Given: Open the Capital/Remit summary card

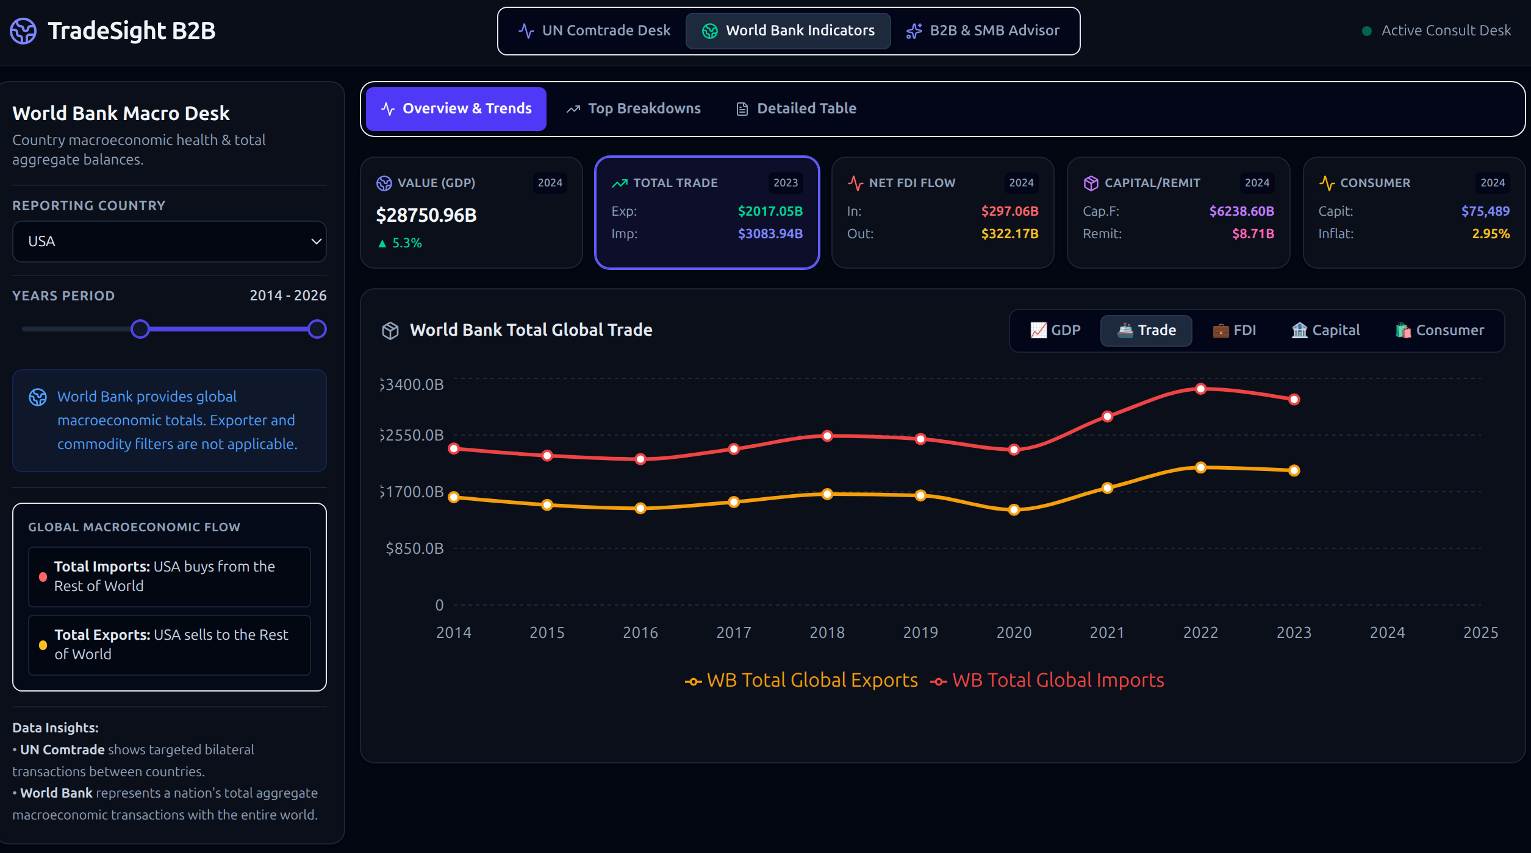Looking at the screenshot, I should [x=1178, y=213].
